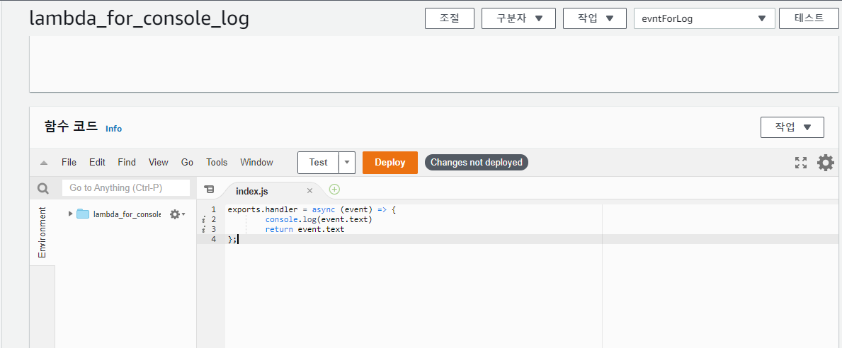The height and width of the screenshot is (348, 842).
Task: Collapse the menu bar with up arrow
Action: tap(44, 163)
